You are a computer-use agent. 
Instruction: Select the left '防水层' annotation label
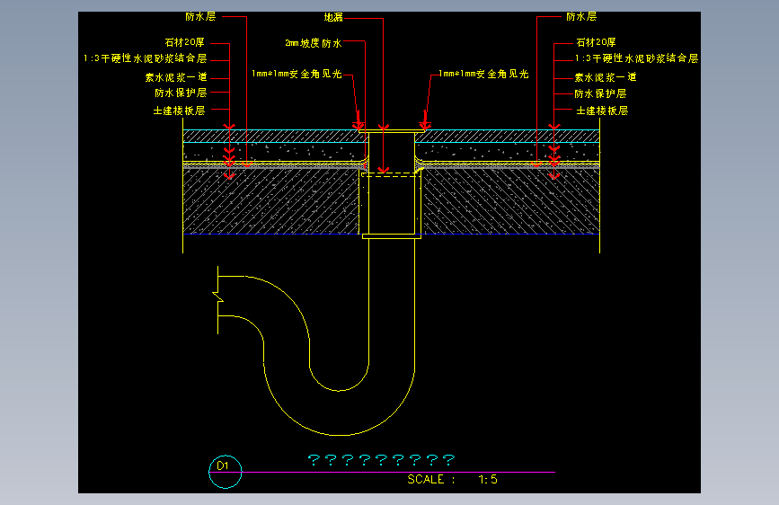click(x=200, y=17)
